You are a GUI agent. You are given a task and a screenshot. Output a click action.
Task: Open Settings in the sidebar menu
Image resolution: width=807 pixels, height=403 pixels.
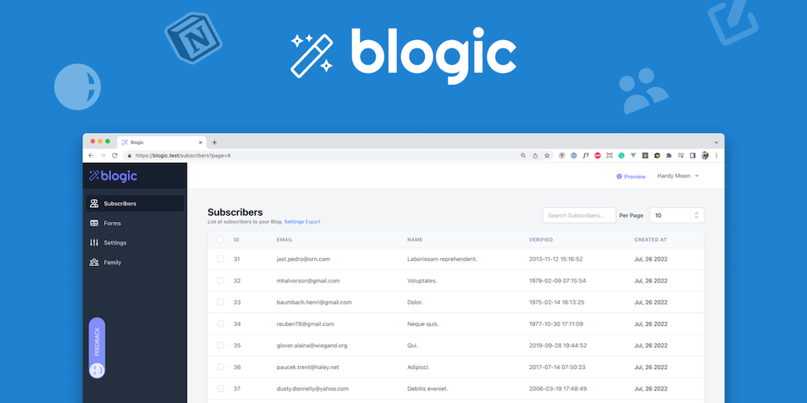tap(135, 242)
